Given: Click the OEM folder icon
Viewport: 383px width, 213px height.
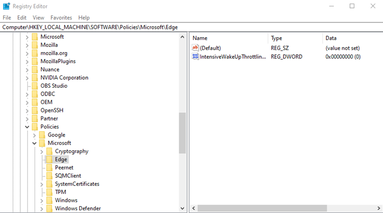Looking at the screenshot, I should (35, 102).
